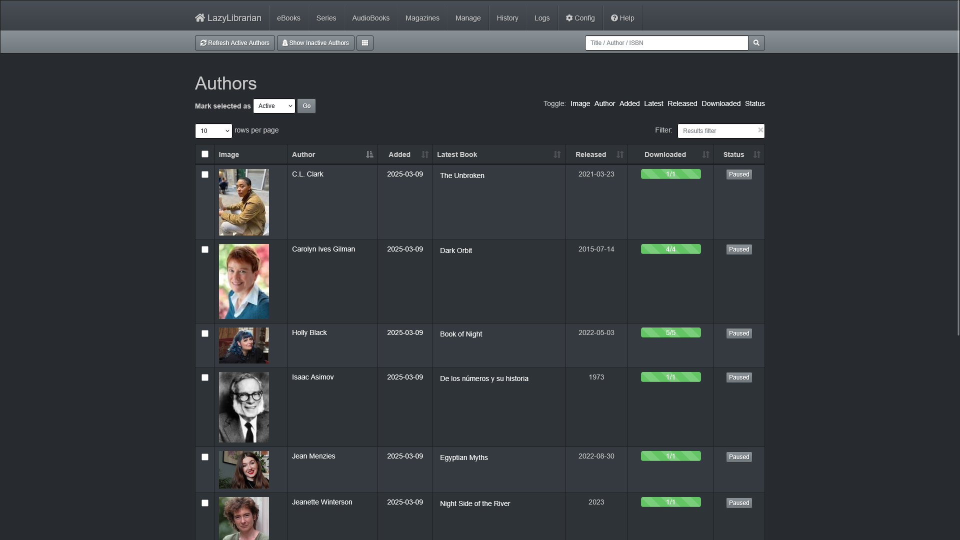Click the Title / Author / ISBN search field
This screenshot has height=540, width=960.
pos(666,43)
